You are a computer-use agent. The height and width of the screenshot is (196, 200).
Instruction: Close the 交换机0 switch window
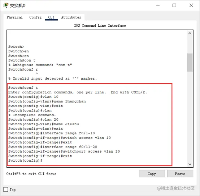point(191,5)
